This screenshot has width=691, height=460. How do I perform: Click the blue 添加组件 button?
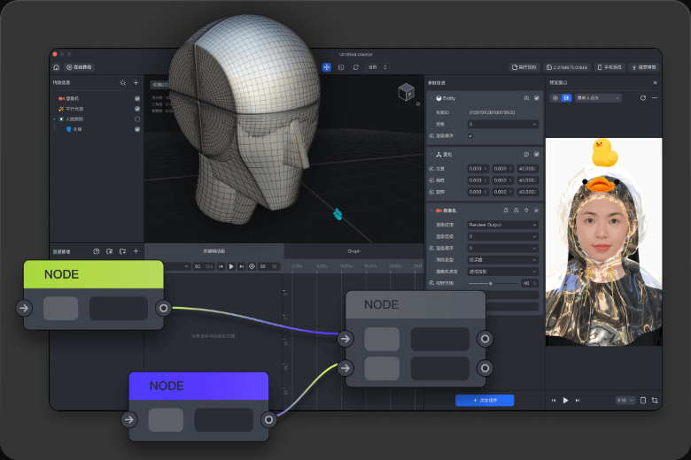(x=484, y=400)
